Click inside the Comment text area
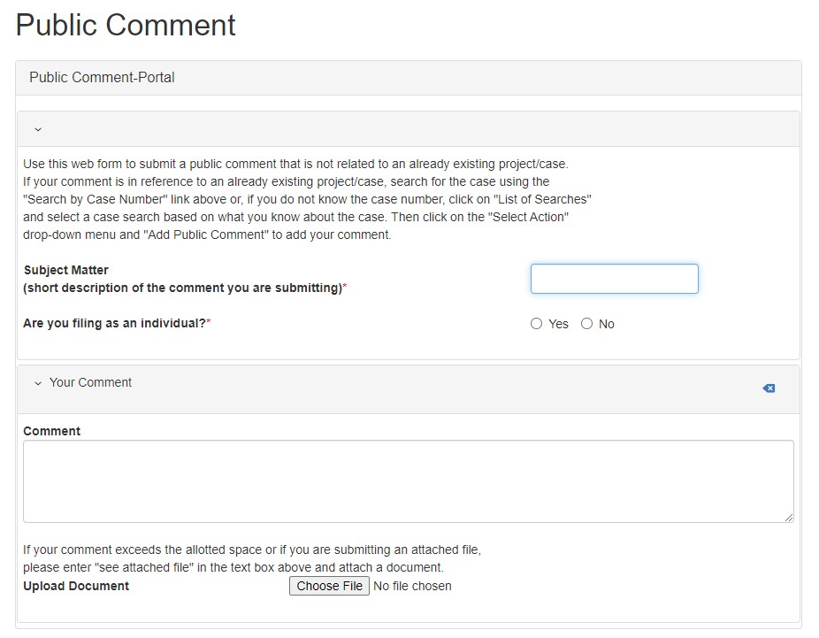The height and width of the screenshot is (638, 819). [408, 480]
